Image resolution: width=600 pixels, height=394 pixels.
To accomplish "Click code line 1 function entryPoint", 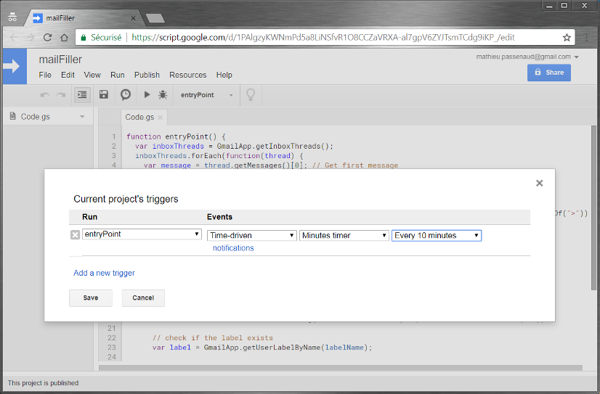I will coord(176,136).
